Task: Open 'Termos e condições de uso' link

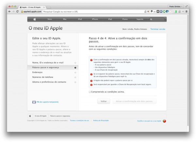Action: [x=79, y=120]
